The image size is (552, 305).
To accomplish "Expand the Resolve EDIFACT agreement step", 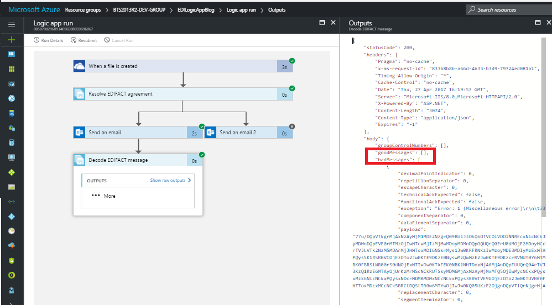I will [183, 94].
